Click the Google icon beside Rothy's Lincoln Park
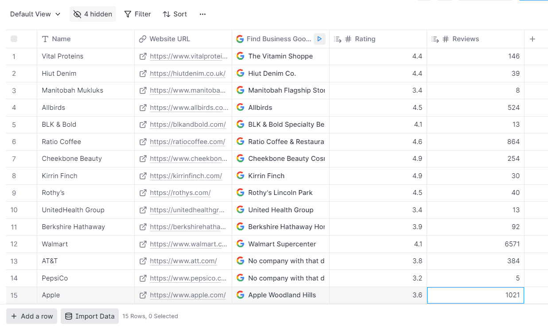 tap(241, 192)
